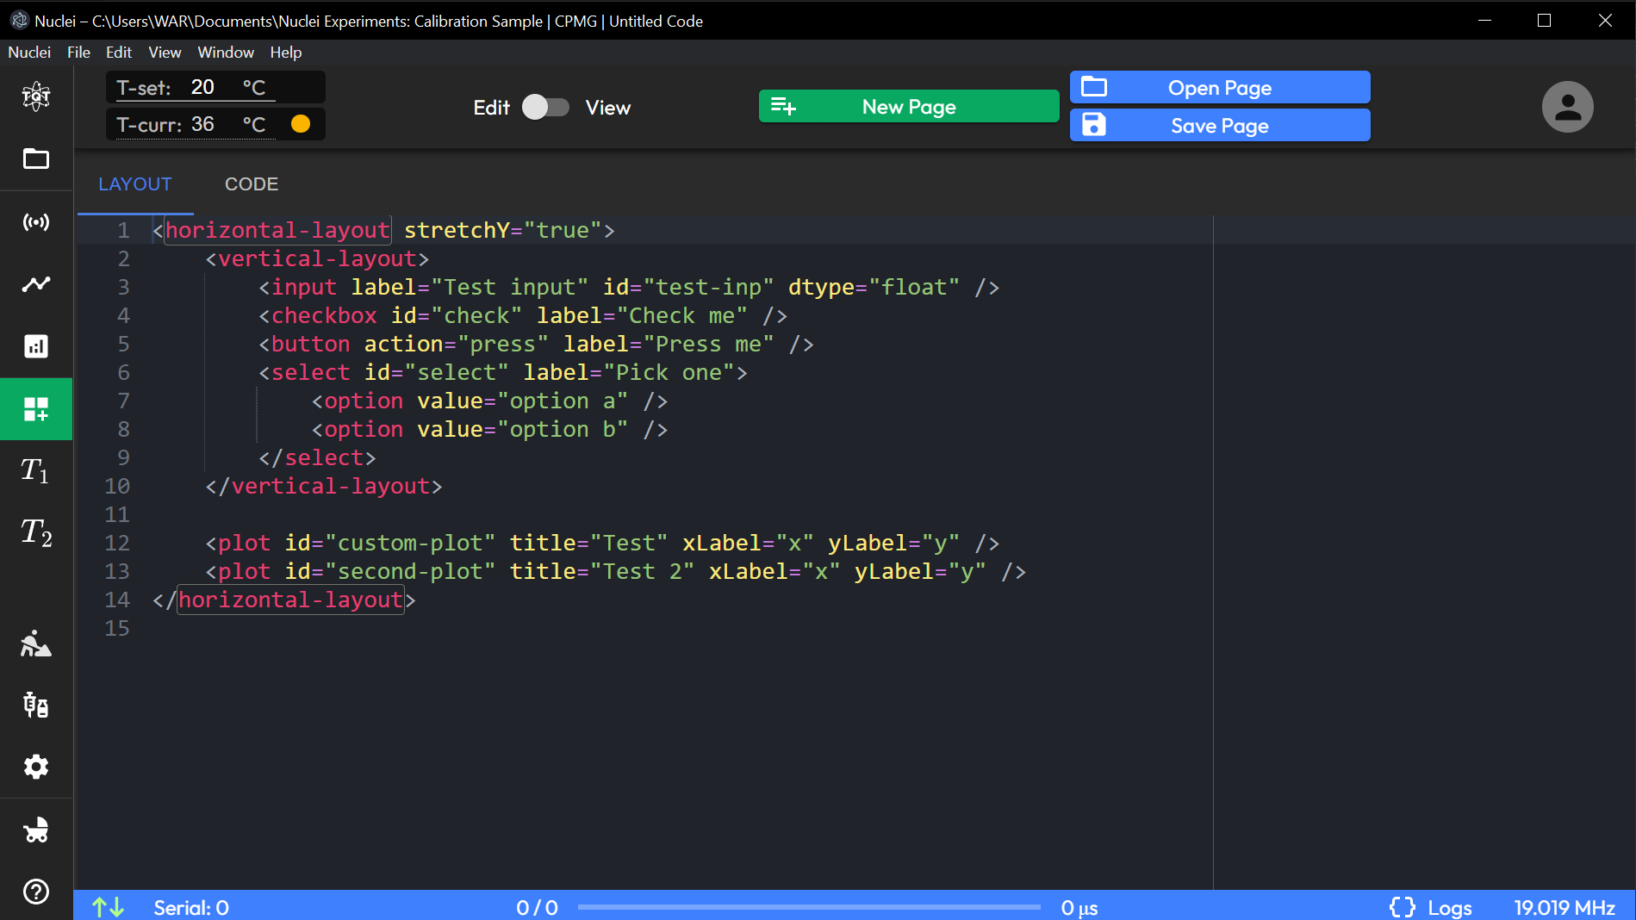Screen dimensions: 1636x920
Task: Open the T2 experiment icon
Action: point(36,532)
